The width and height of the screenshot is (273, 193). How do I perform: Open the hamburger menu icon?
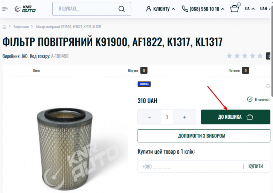tap(5, 9)
